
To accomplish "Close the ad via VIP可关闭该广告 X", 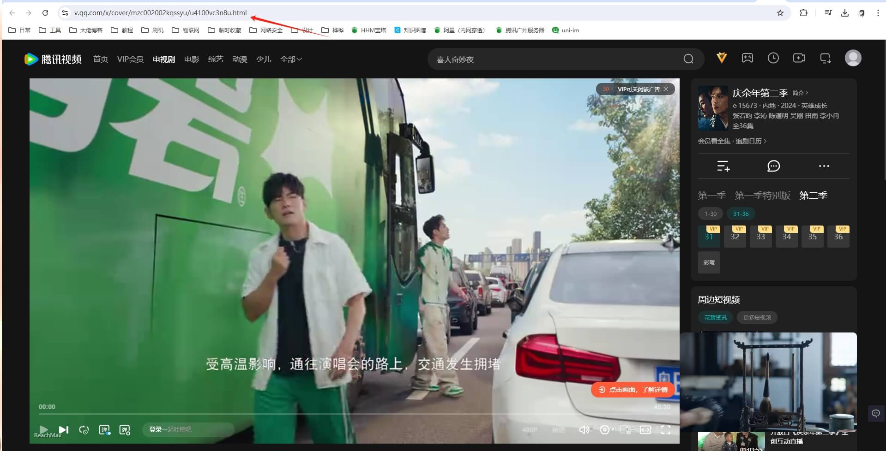I will [666, 89].
